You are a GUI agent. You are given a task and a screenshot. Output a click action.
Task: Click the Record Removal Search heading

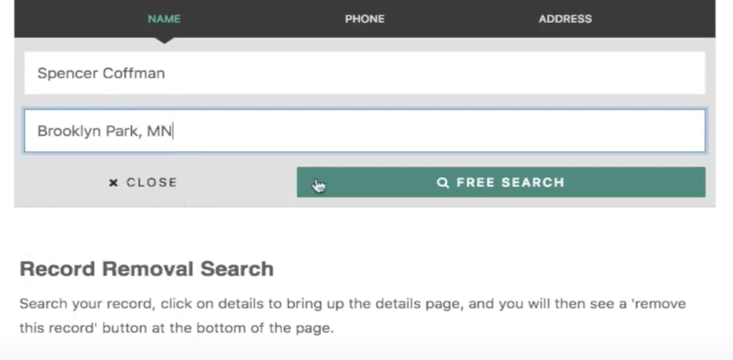click(x=147, y=269)
